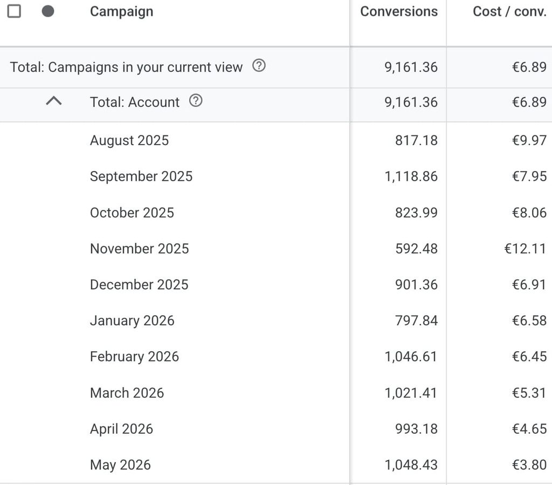The width and height of the screenshot is (552, 485).
Task: Click the 1,048.43 conversions value
Action: click(x=411, y=465)
